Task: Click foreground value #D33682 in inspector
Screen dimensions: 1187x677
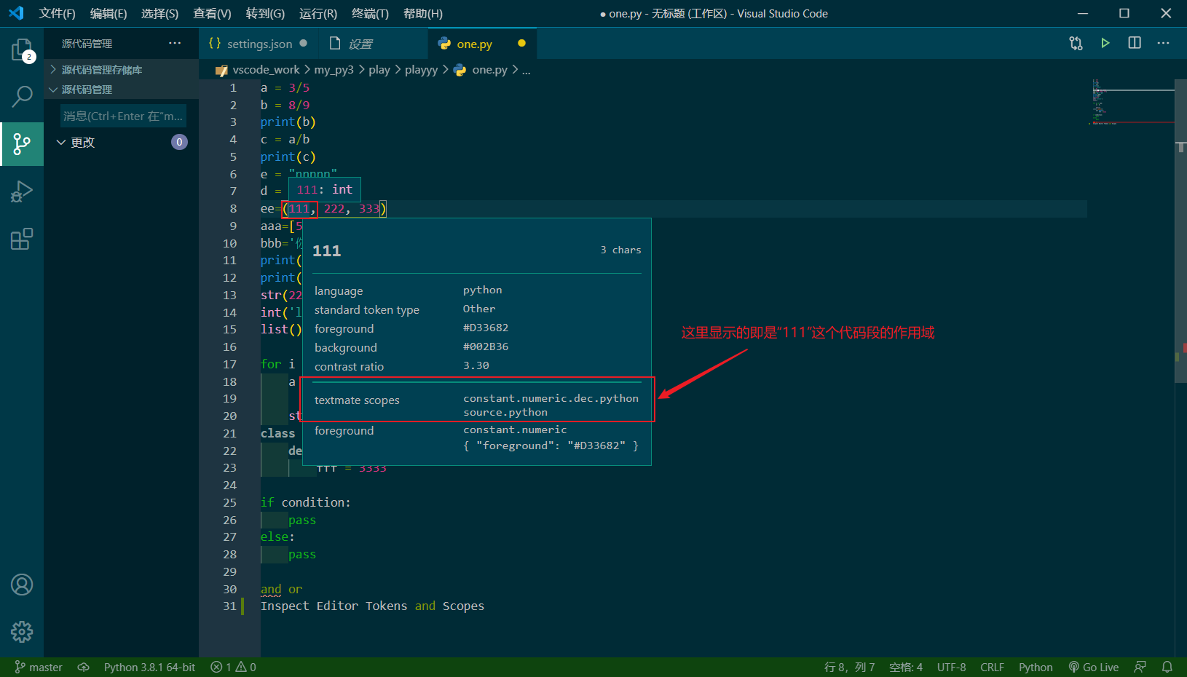Action: (486, 328)
